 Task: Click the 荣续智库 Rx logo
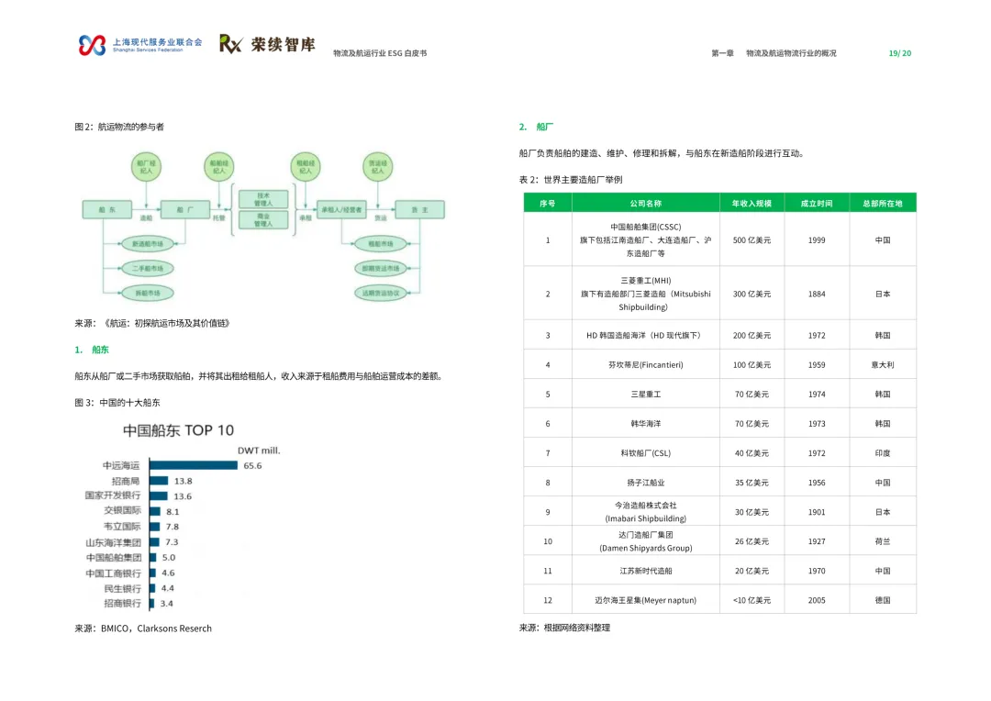[x=267, y=44]
